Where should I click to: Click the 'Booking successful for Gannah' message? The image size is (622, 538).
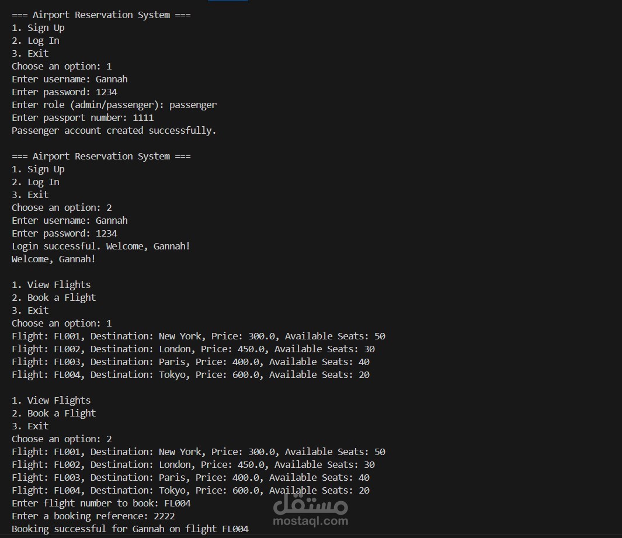click(130, 529)
